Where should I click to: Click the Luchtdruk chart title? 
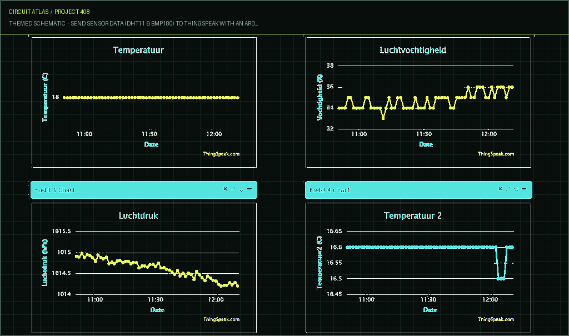pos(138,215)
